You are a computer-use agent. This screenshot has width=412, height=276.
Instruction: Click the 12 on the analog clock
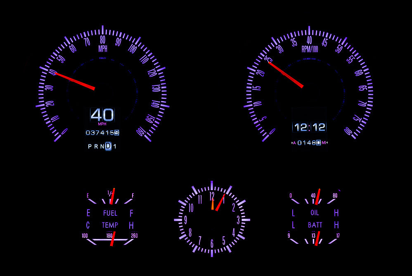[x=211, y=196]
